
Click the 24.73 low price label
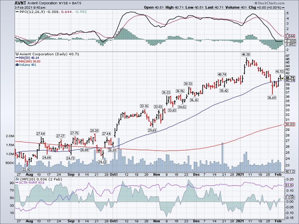[71, 158]
